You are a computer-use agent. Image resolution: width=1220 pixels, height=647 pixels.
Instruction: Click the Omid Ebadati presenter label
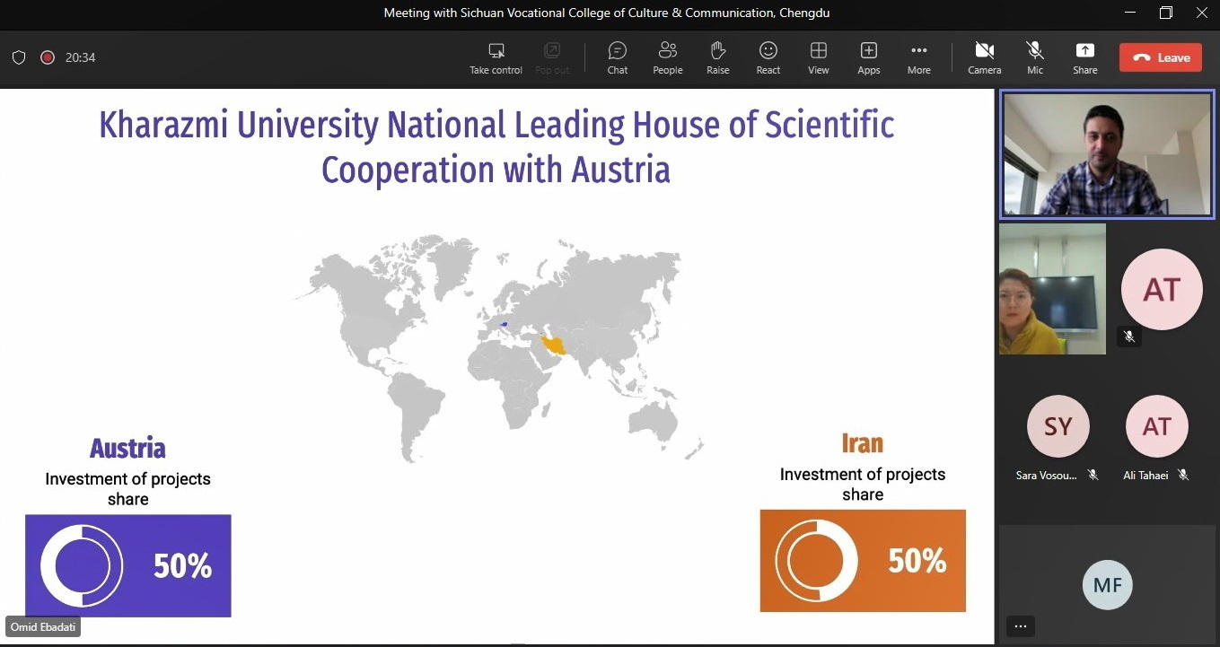coord(43,626)
